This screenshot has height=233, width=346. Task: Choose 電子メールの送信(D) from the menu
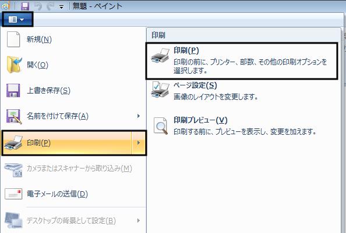[x=73, y=194]
